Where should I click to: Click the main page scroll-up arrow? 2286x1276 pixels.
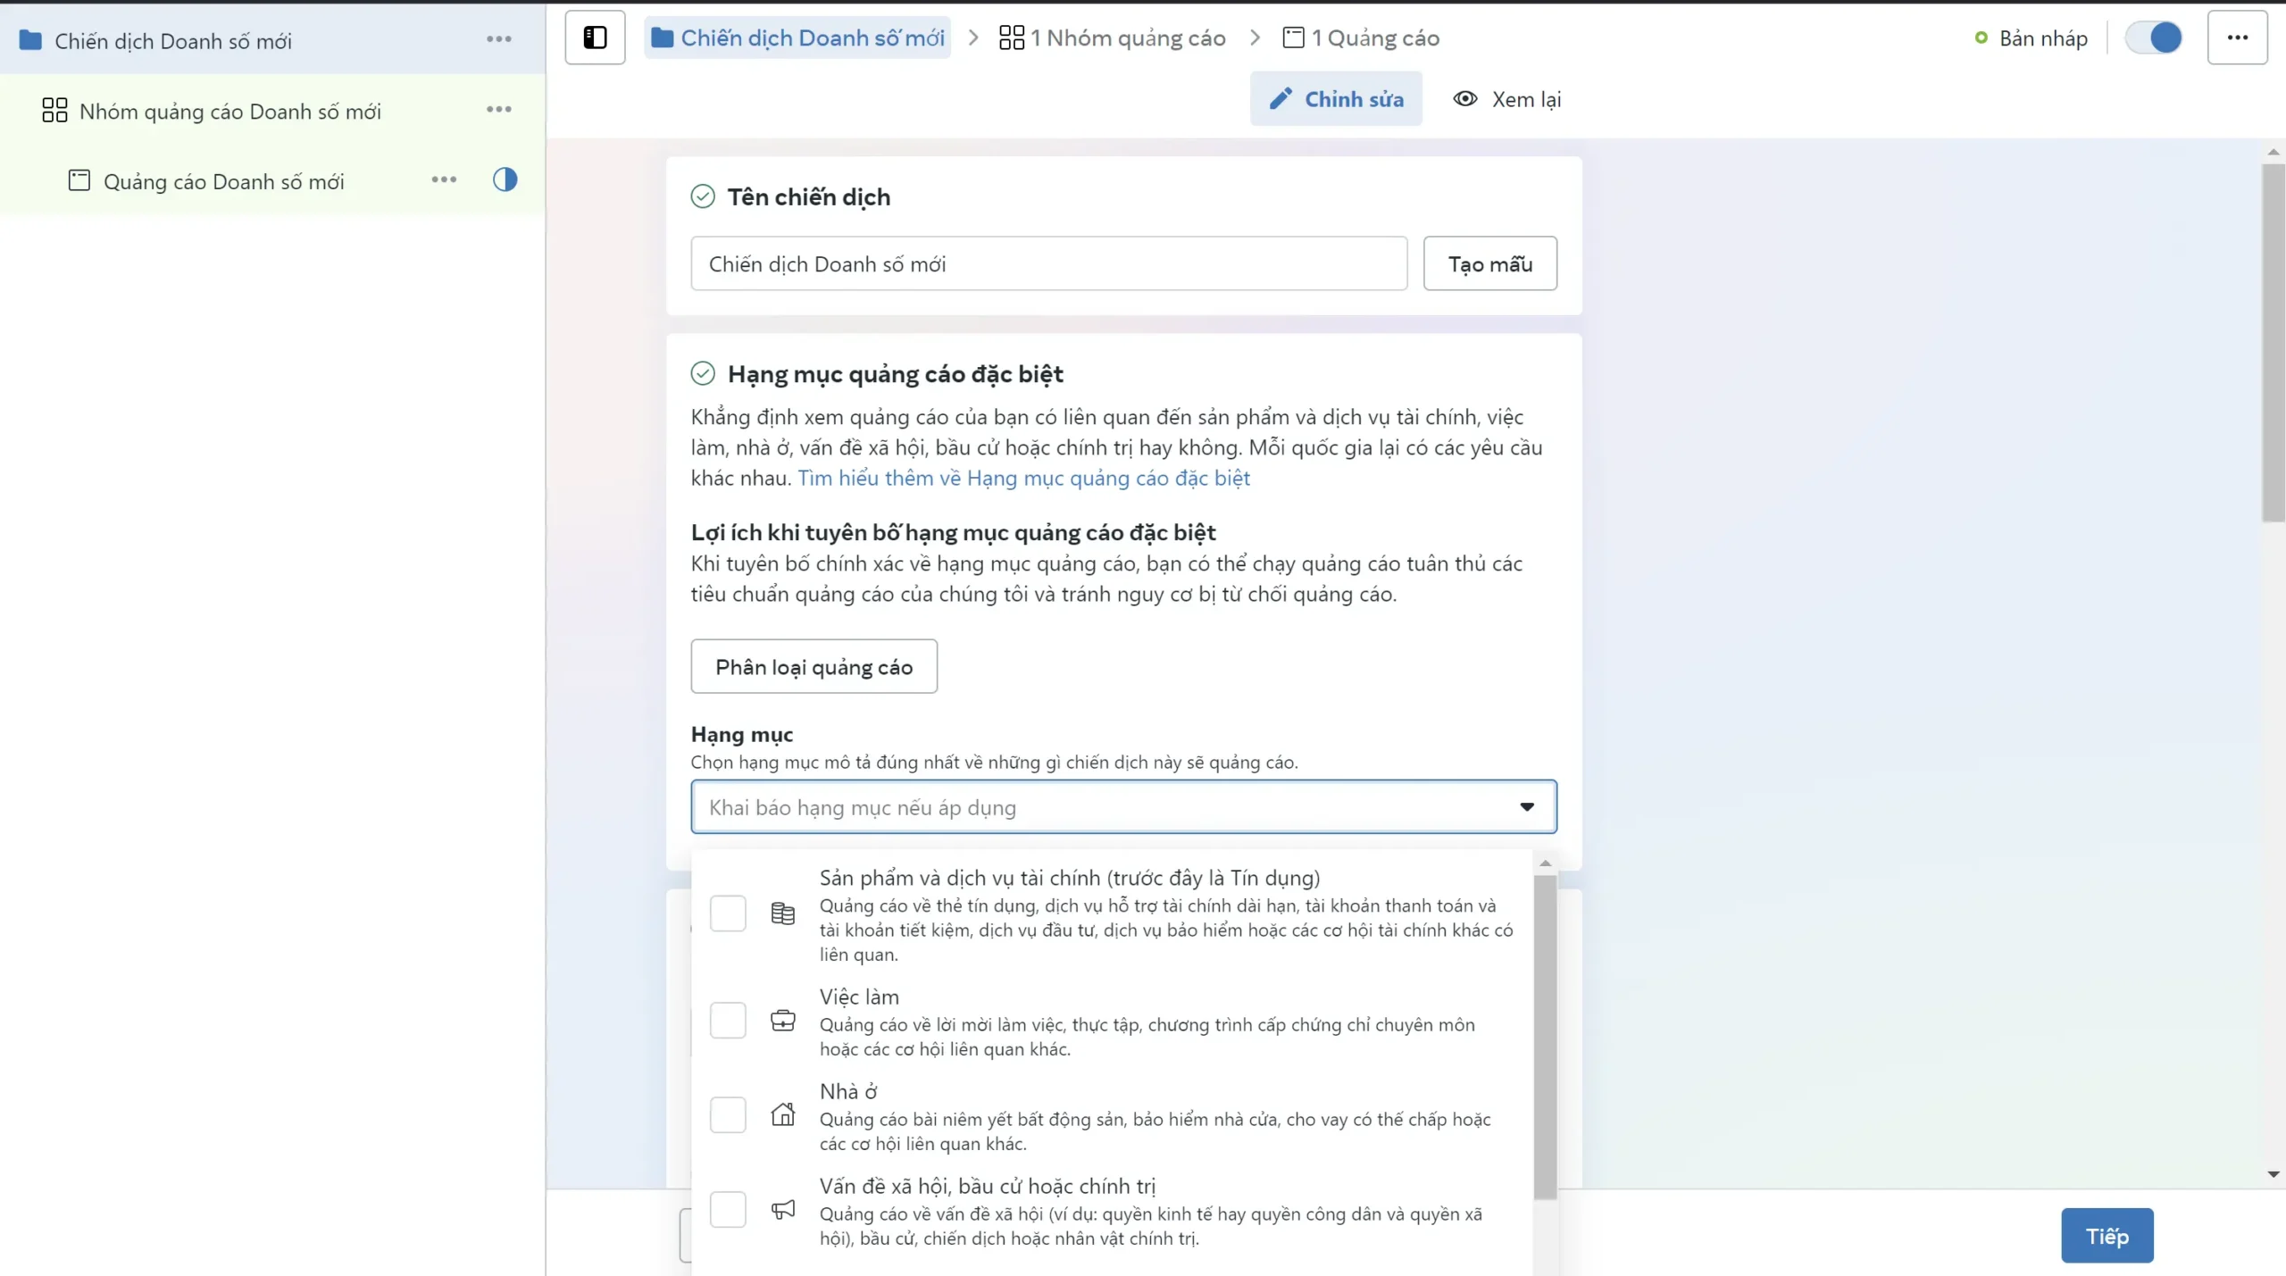(2273, 152)
